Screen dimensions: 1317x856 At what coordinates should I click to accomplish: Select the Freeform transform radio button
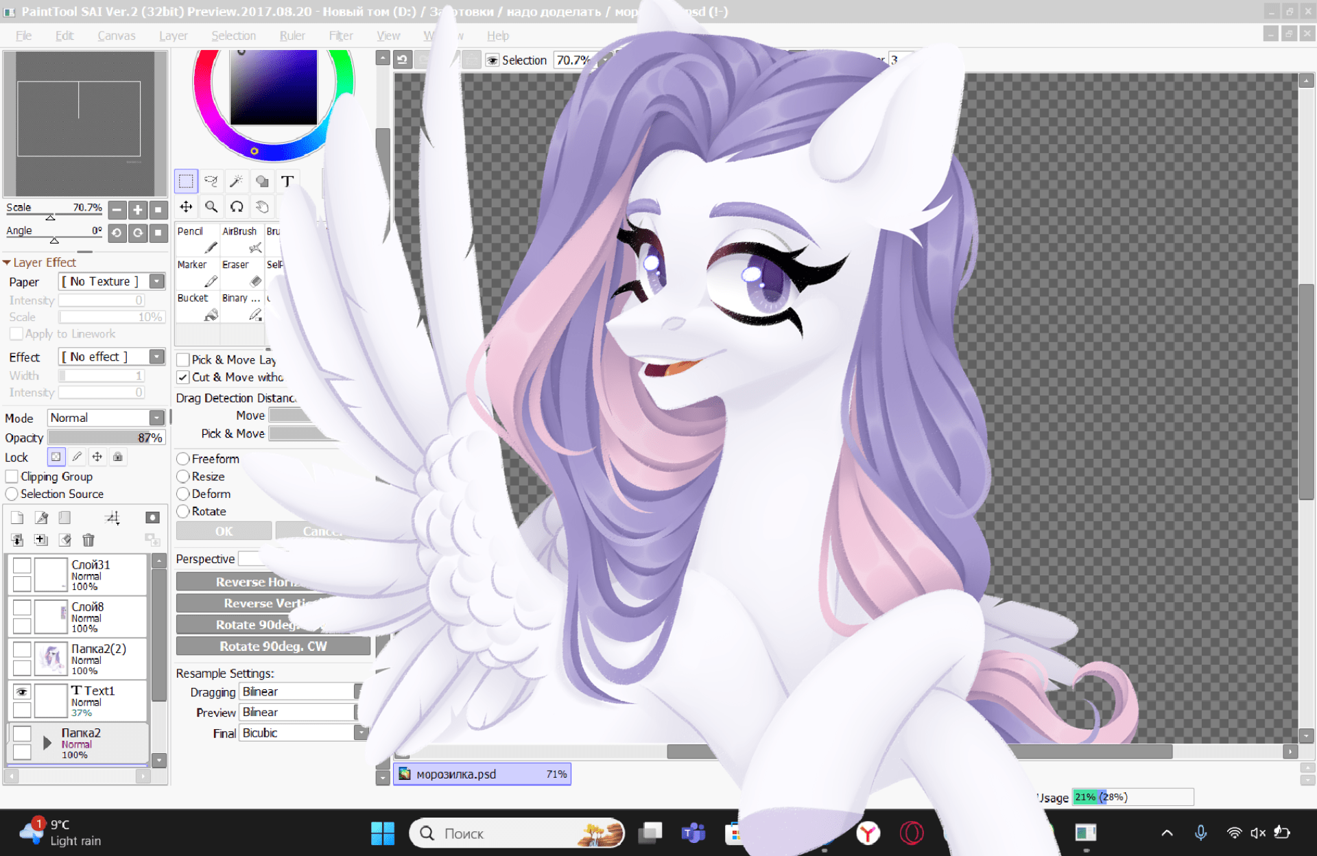[x=183, y=459]
